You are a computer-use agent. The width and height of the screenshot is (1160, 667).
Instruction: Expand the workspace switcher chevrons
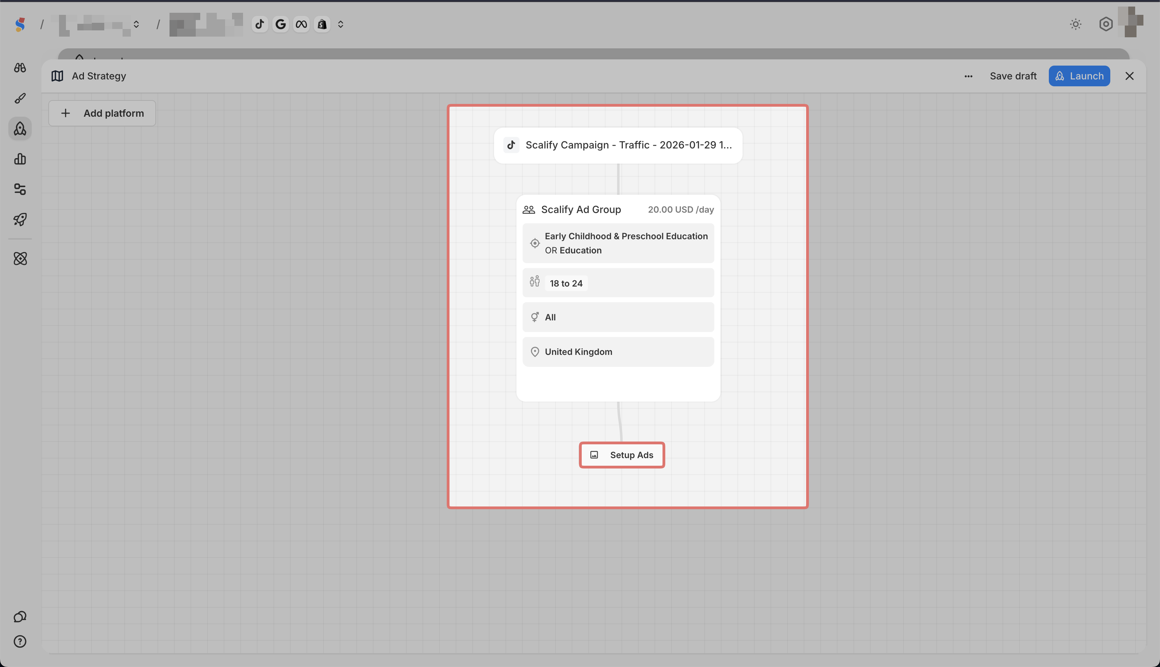pos(136,24)
